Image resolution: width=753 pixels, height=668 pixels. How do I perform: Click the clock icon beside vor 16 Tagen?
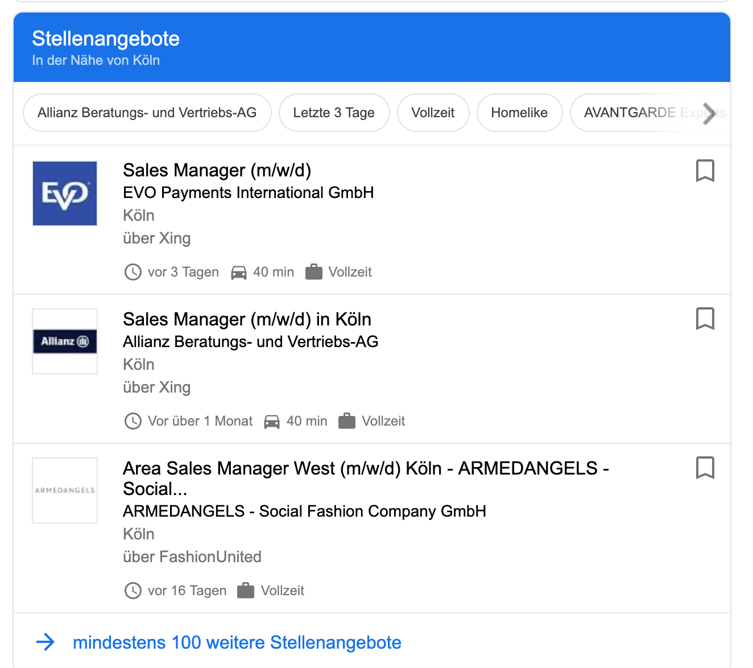[133, 591]
